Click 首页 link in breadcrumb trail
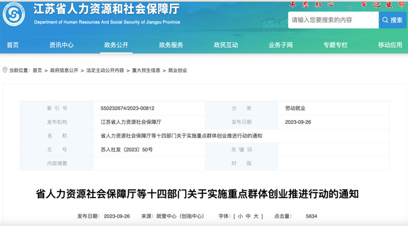 37,70
